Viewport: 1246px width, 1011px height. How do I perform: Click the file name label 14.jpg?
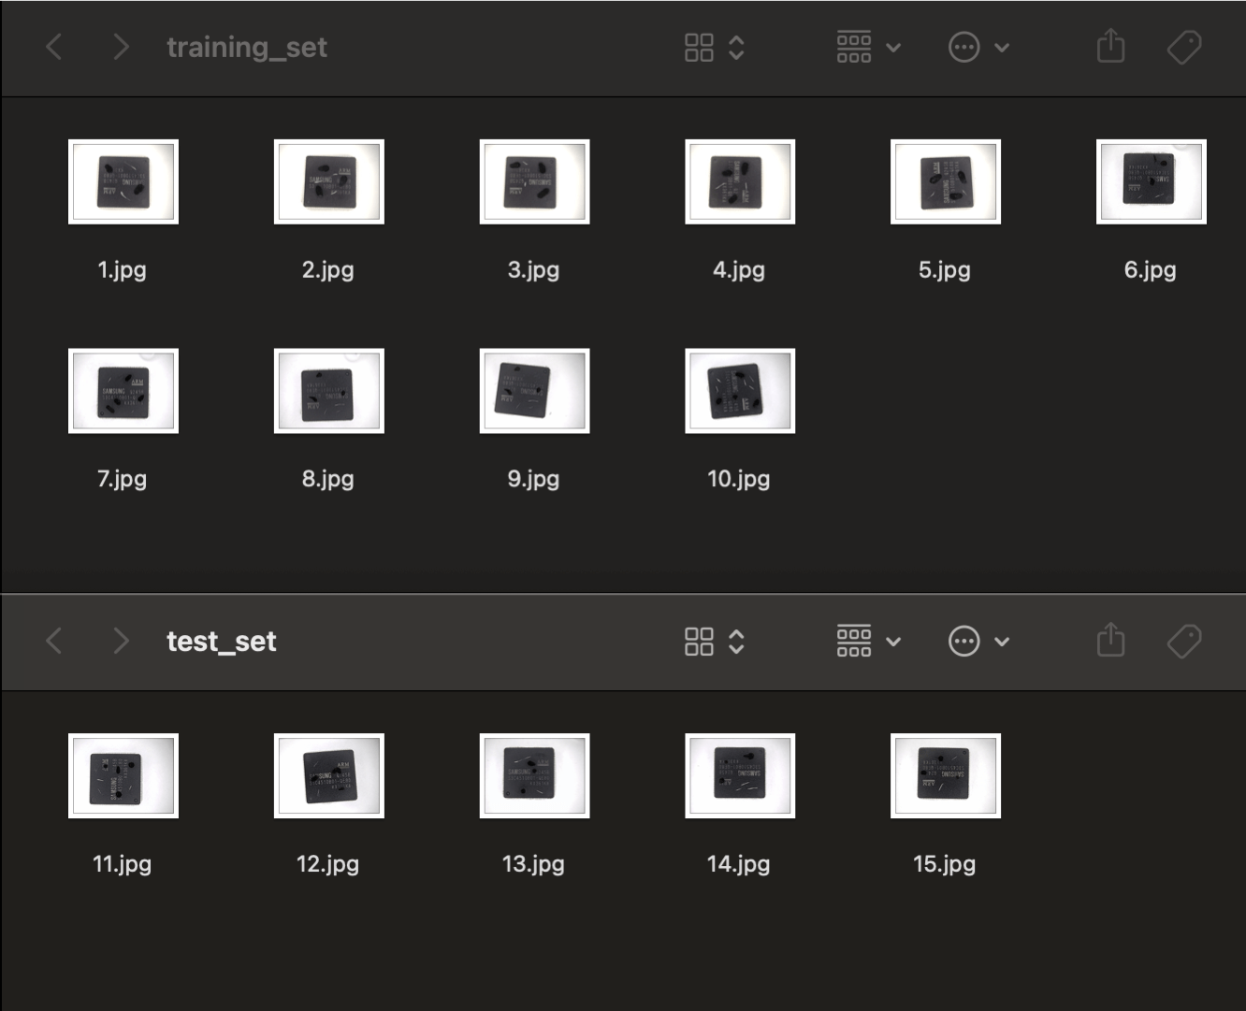(x=739, y=864)
